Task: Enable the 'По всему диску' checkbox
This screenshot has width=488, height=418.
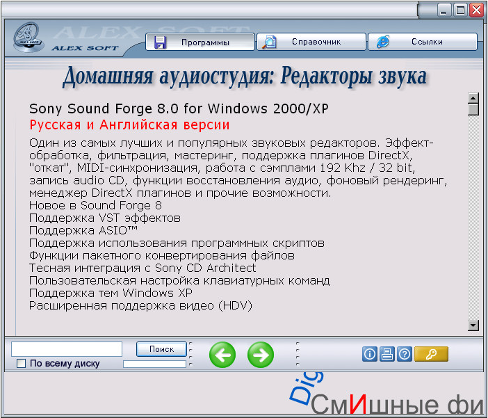Action: tap(21, 364)
